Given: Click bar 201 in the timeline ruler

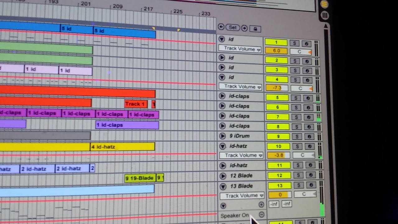Looking at the screenshot, I should (86, 4).
